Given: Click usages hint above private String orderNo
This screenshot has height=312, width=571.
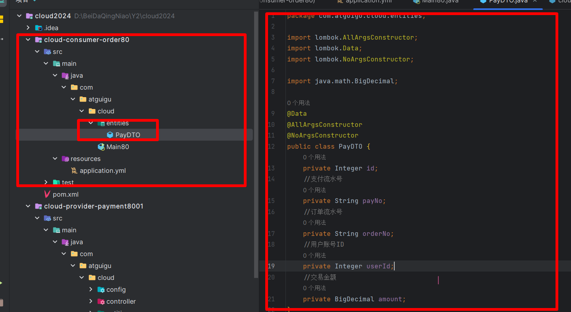Looking at the screenshot, I should tap(314, 222).
